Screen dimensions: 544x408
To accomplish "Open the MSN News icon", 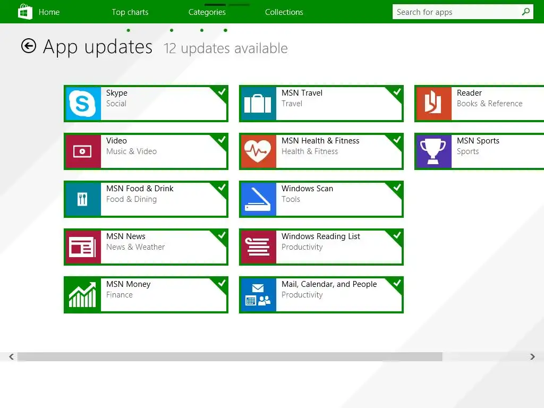I will [82, 247].
